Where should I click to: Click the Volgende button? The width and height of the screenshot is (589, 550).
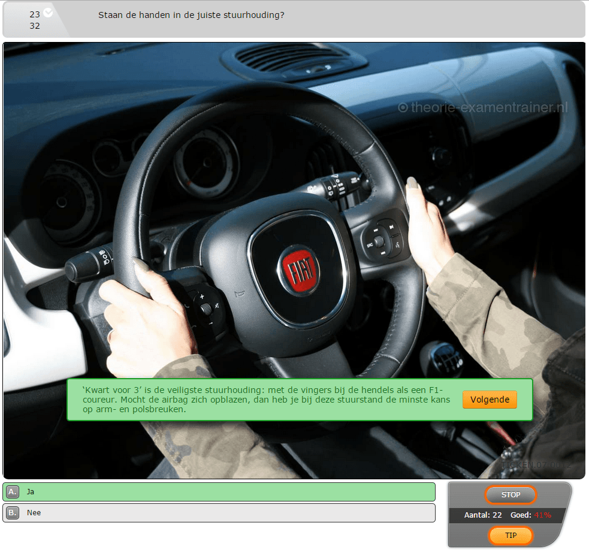490,400
